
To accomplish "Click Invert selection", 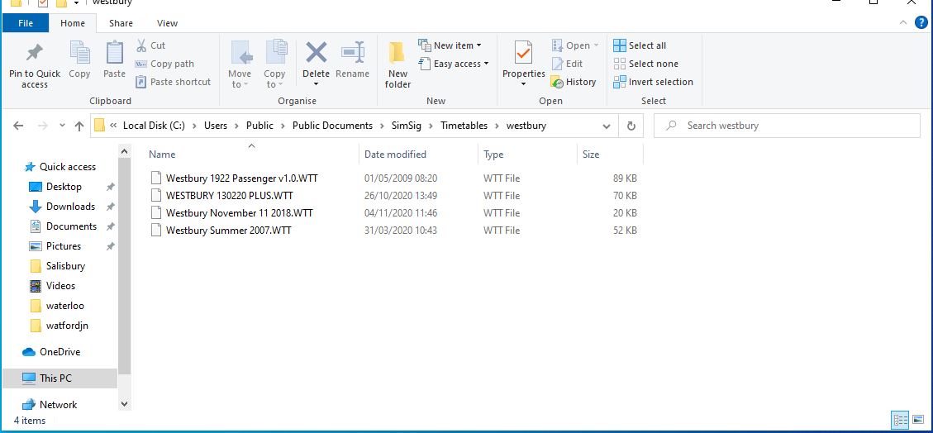I will tap(654, 82).
